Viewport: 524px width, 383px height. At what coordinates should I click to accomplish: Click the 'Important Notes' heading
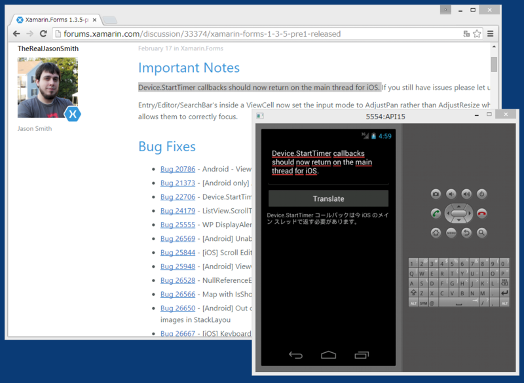(x=189, y=68)
